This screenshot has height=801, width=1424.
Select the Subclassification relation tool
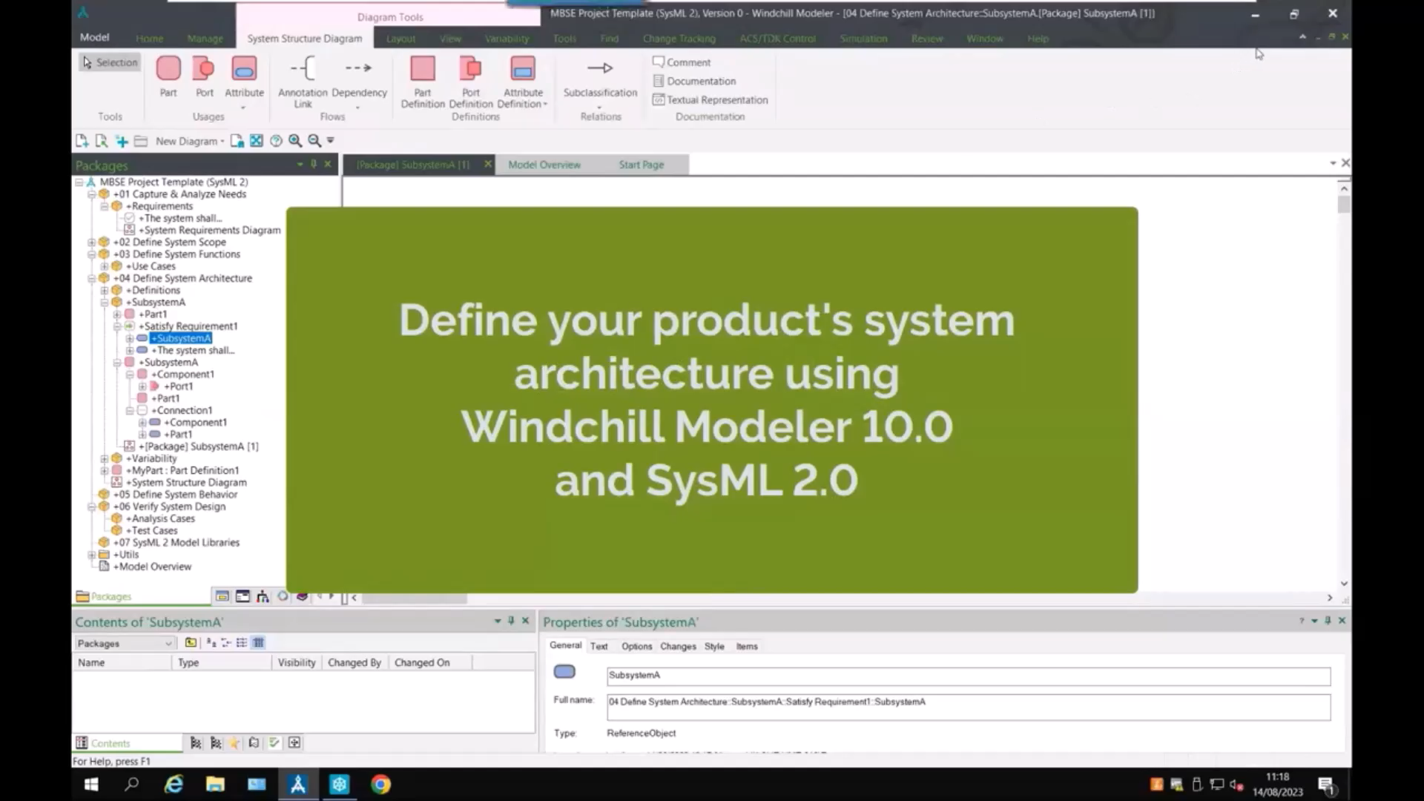click(x=600, y=79)
